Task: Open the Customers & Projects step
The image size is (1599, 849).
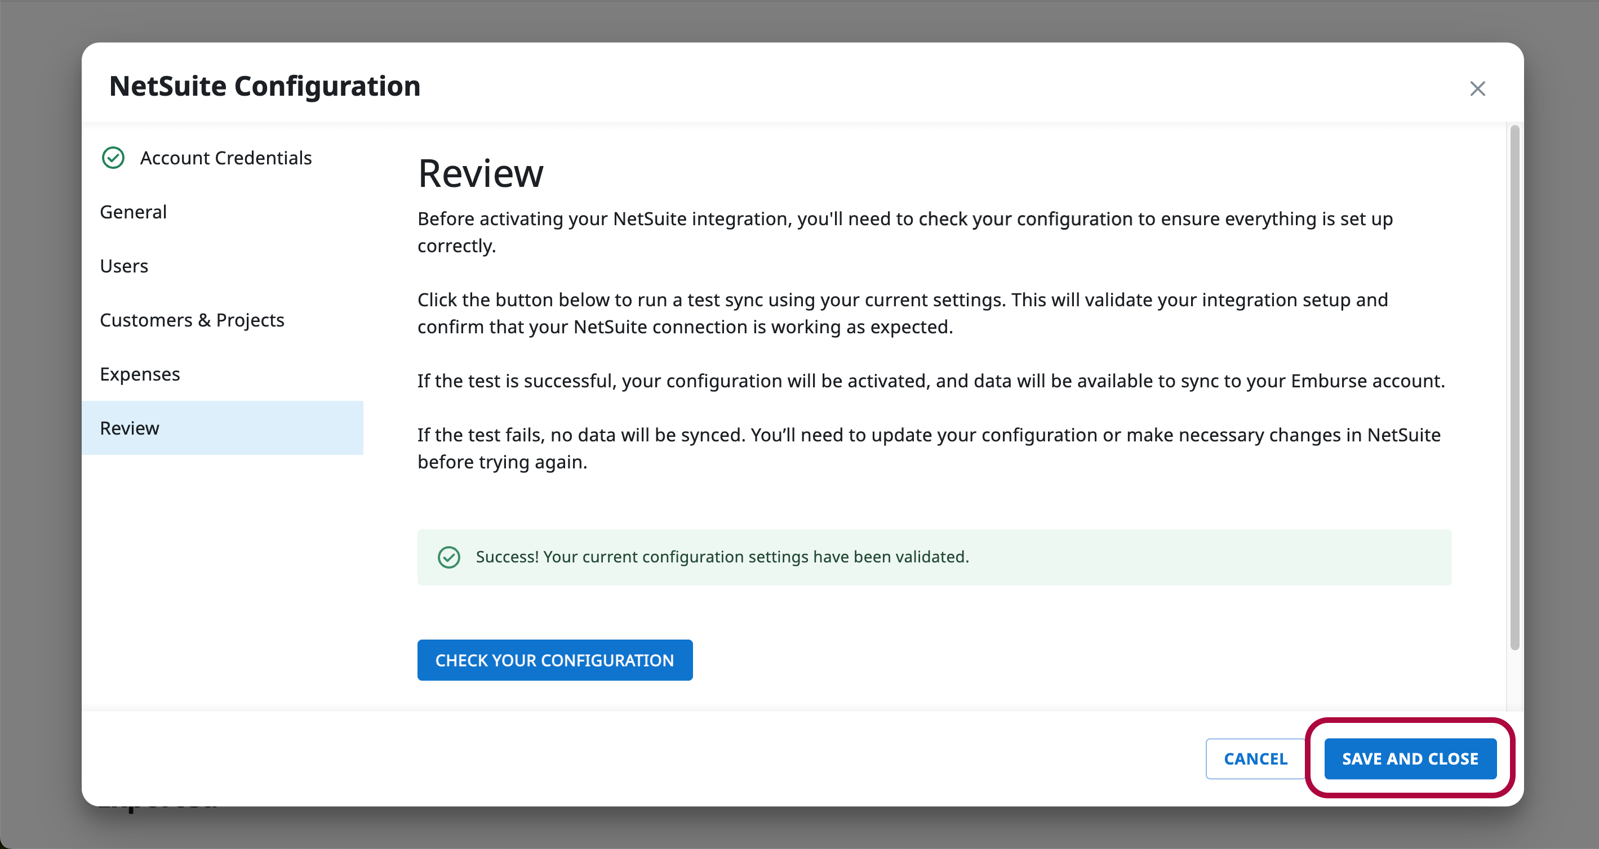Action: (192, 320)
